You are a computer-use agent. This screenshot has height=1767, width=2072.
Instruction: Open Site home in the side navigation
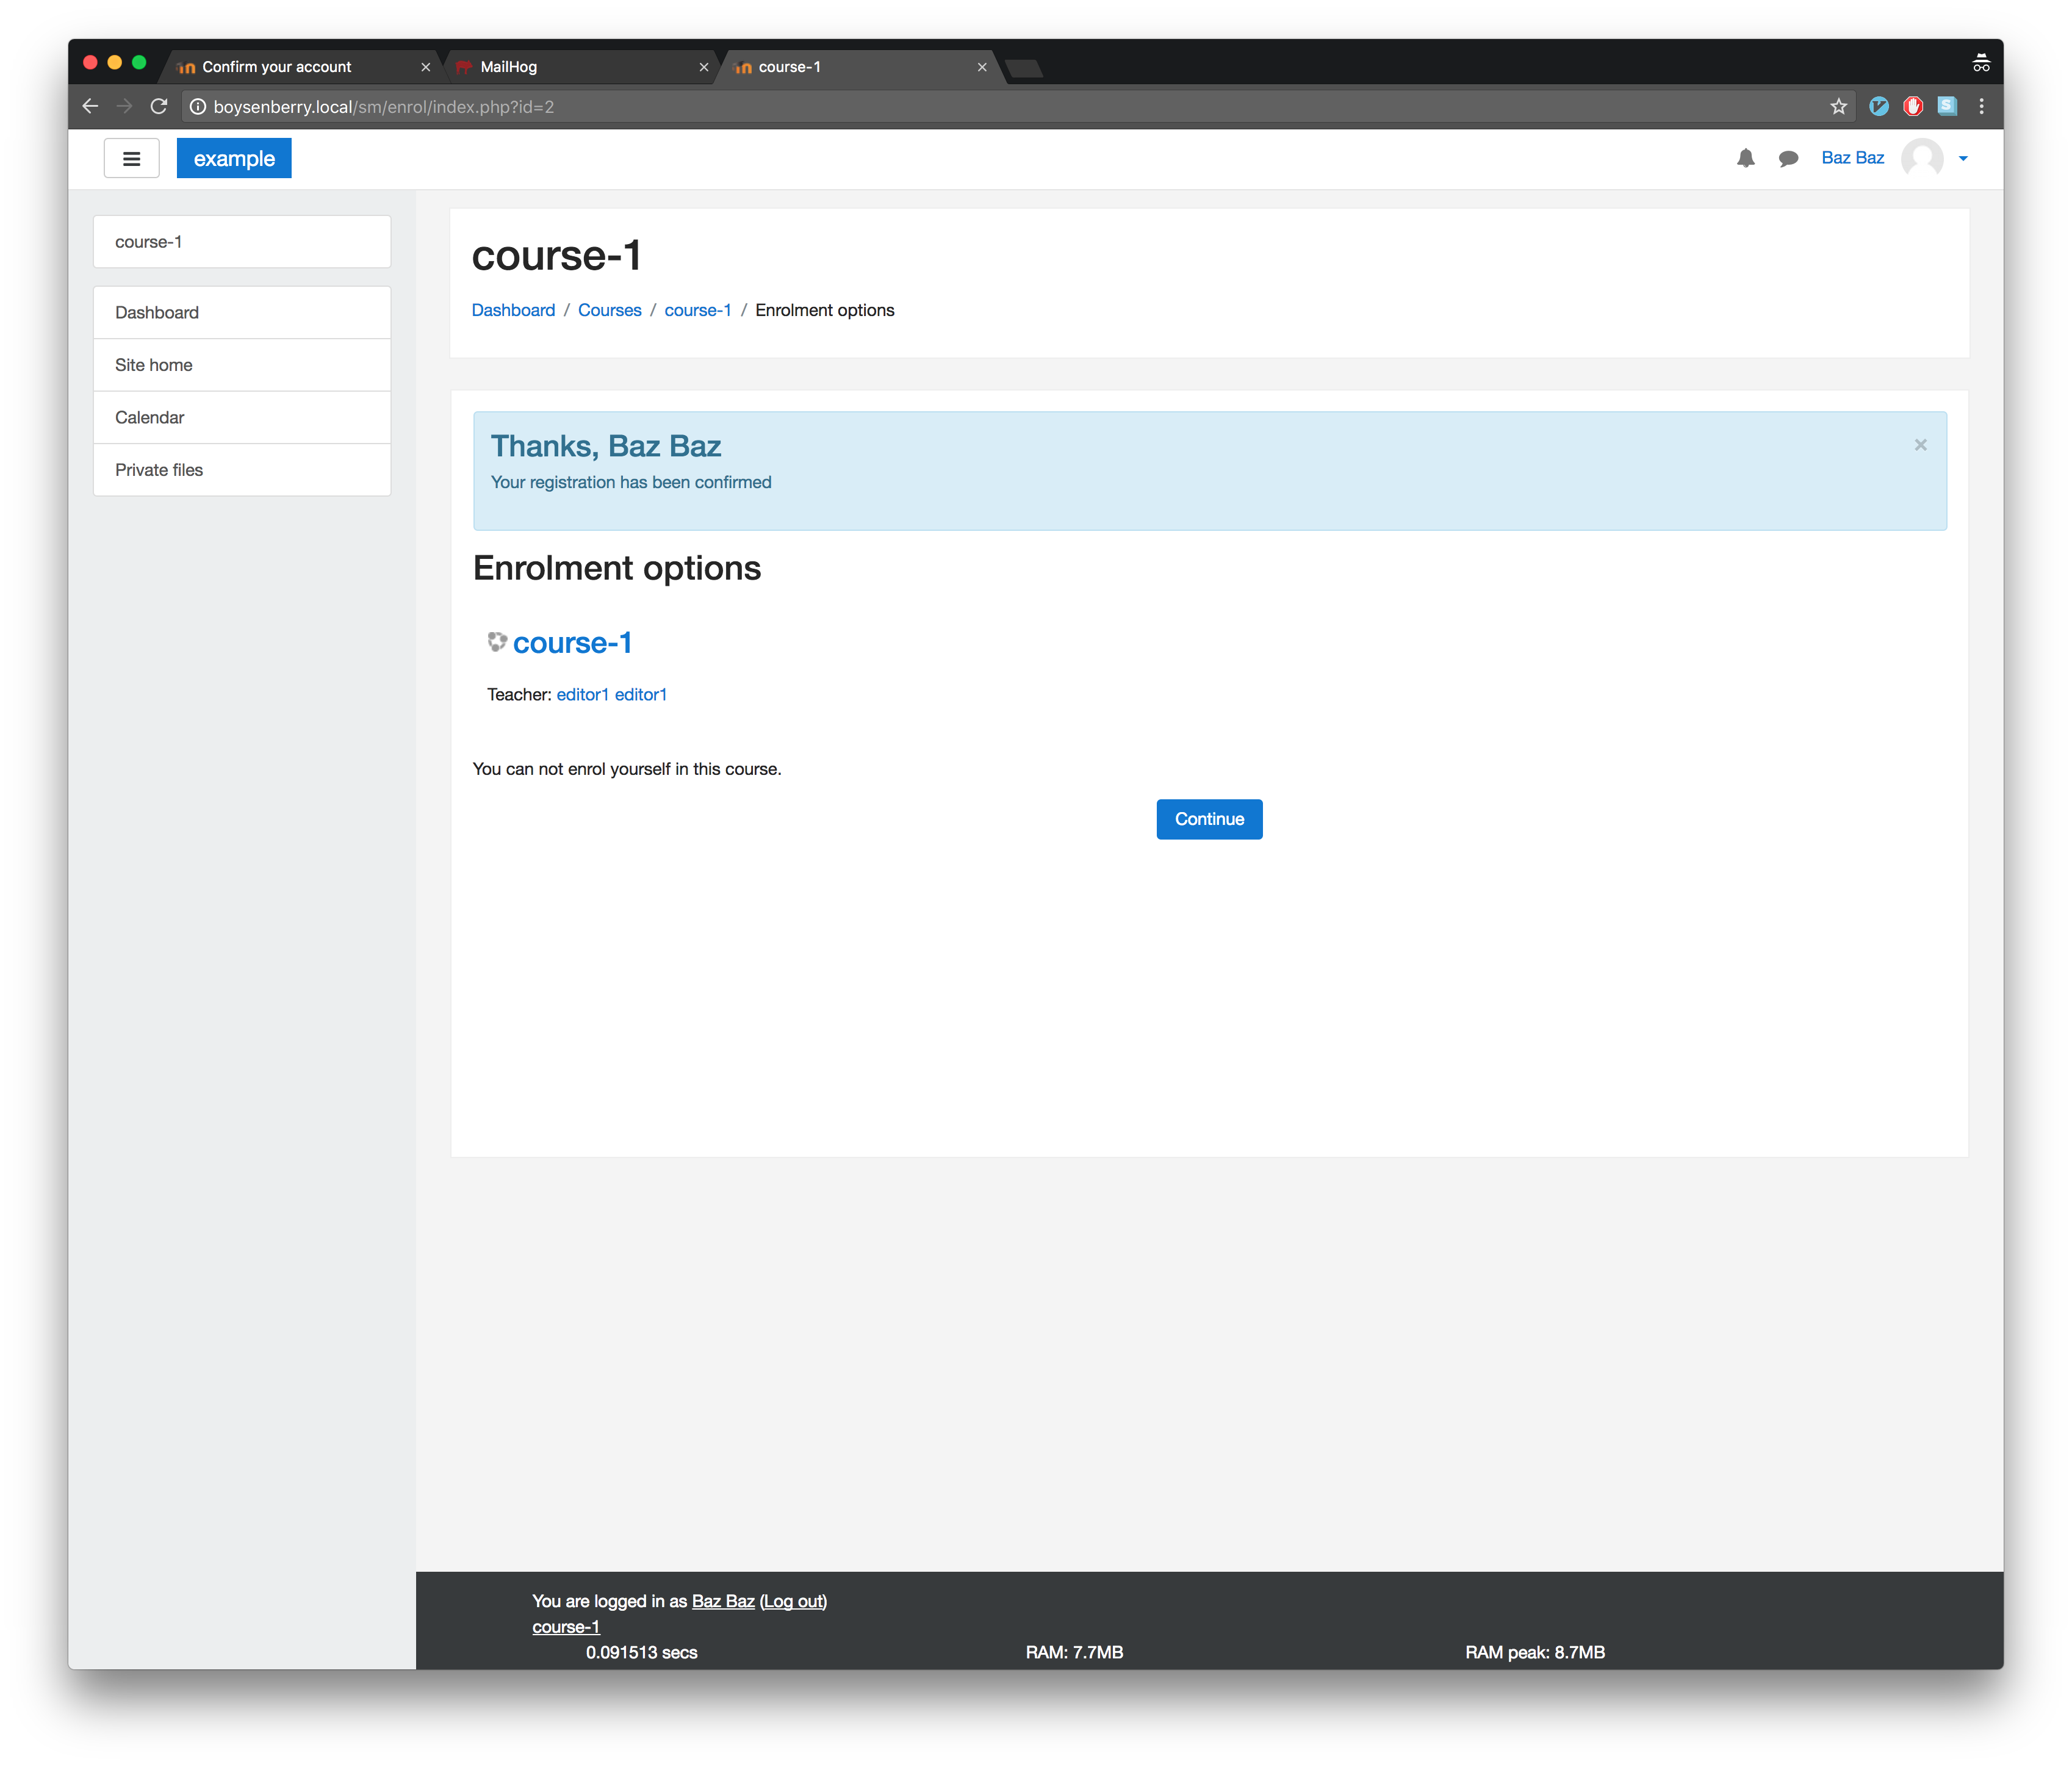[242, 365]
